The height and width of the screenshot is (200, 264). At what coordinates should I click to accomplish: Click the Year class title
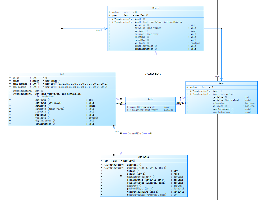(221, 83)
